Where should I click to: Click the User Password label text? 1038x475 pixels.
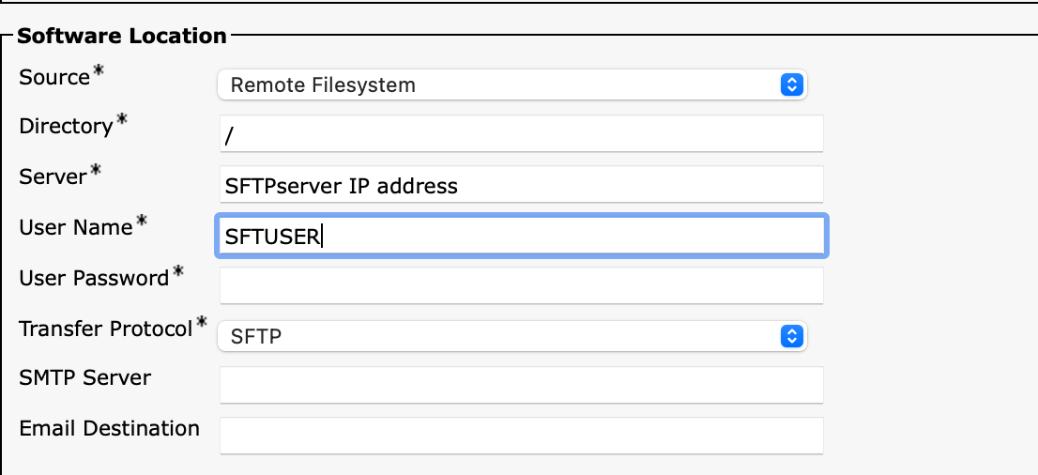(x=93, y=278)
